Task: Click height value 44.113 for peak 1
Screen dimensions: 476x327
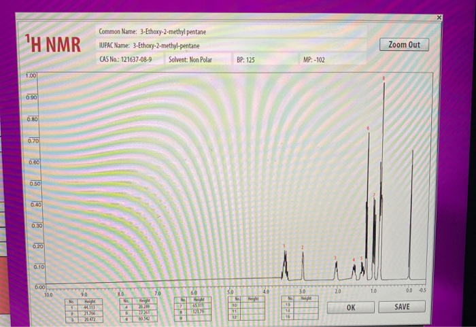Action: coord(90,307)
